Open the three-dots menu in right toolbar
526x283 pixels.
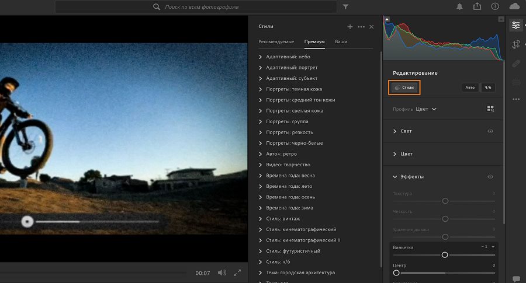[516, 99]
